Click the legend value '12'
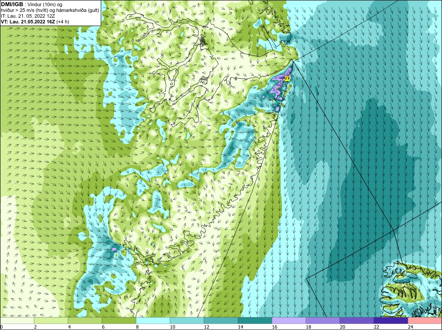The height and width of the screenshot is (330, 442). 206,327
